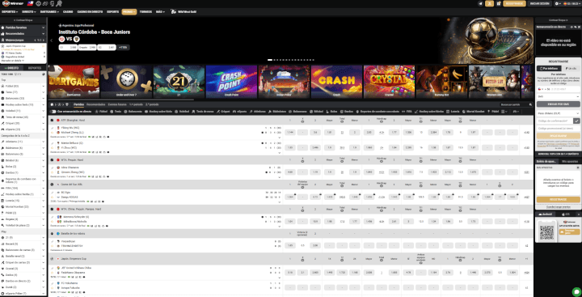Open TORNEOS in the navigation bar

pos(145,12)
